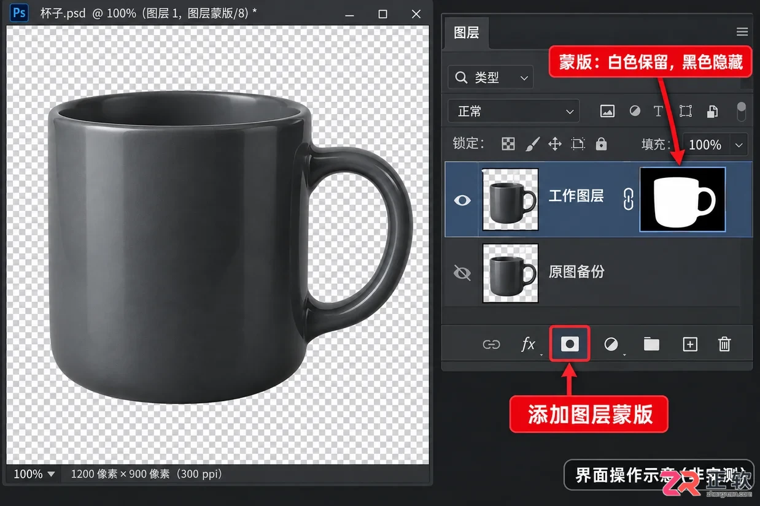Click the new layer plus icon
The image size is (760, 506).
coord(690,345)
